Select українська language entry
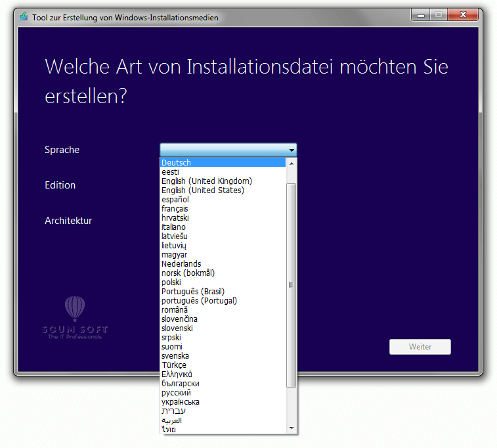The width and height of the screenshot is (497, 448). point(223,402)
